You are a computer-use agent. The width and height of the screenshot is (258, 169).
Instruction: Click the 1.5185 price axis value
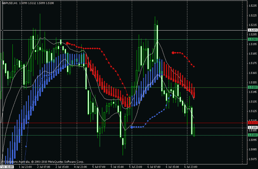point(253,54)
